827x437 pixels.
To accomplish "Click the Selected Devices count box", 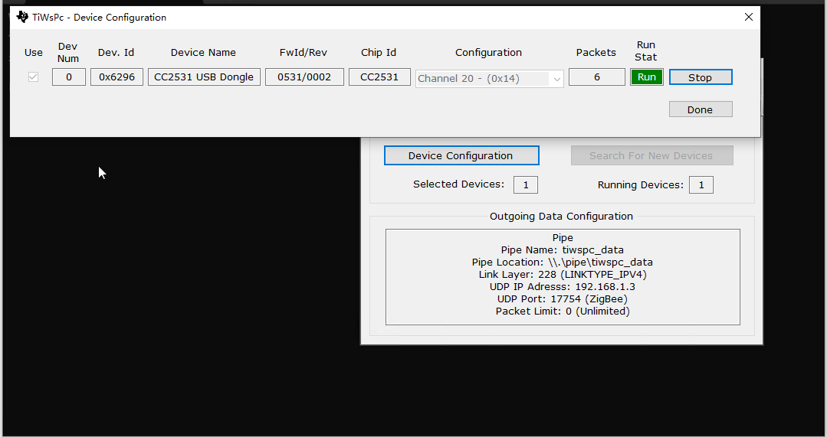I will pos(526,184).
